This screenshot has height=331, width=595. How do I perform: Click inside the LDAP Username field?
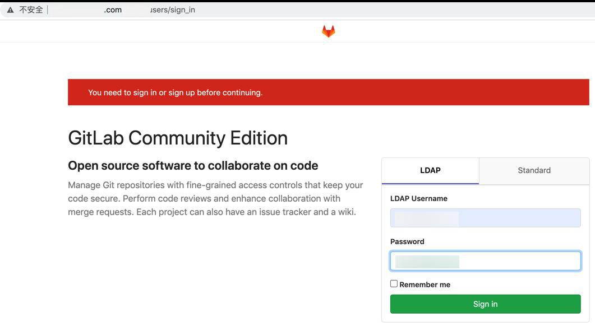coord(486,217)
